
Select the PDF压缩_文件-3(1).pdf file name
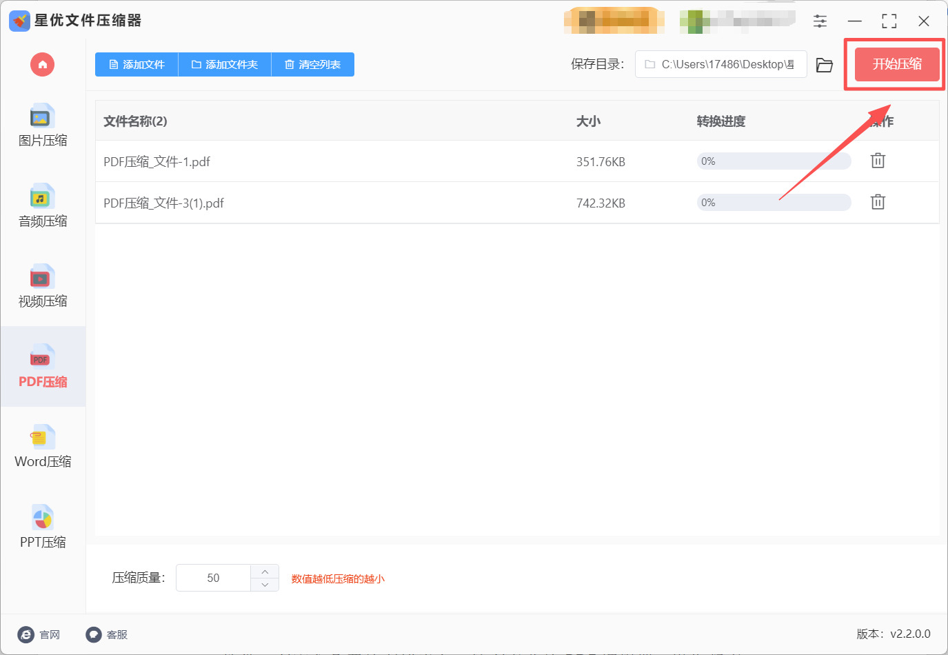coord(163,203)
